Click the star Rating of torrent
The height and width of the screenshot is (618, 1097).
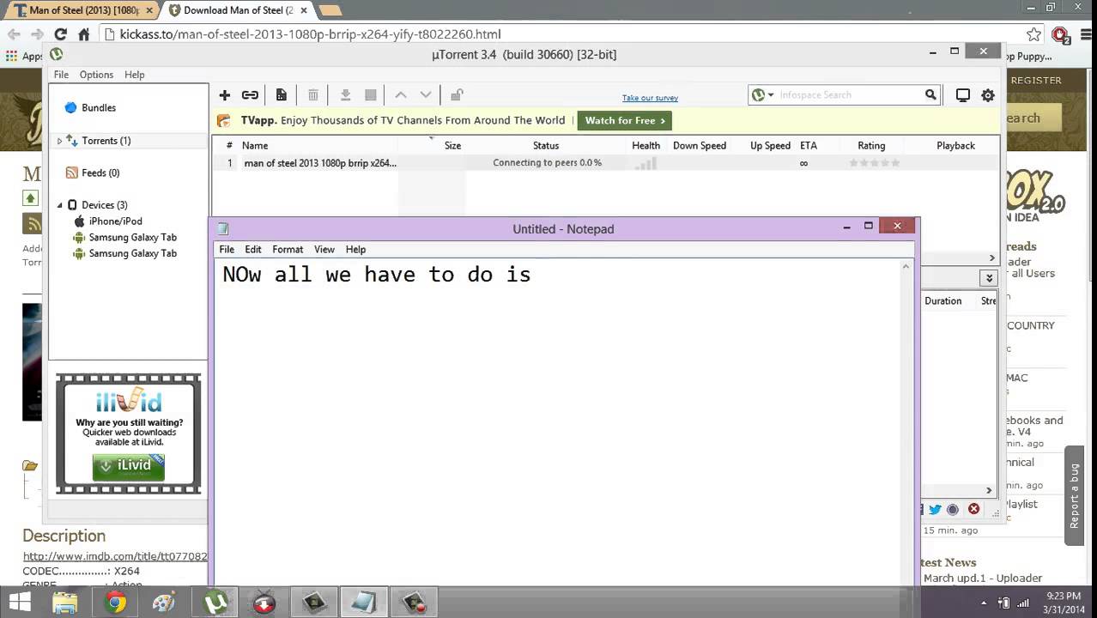click(875, 163)
